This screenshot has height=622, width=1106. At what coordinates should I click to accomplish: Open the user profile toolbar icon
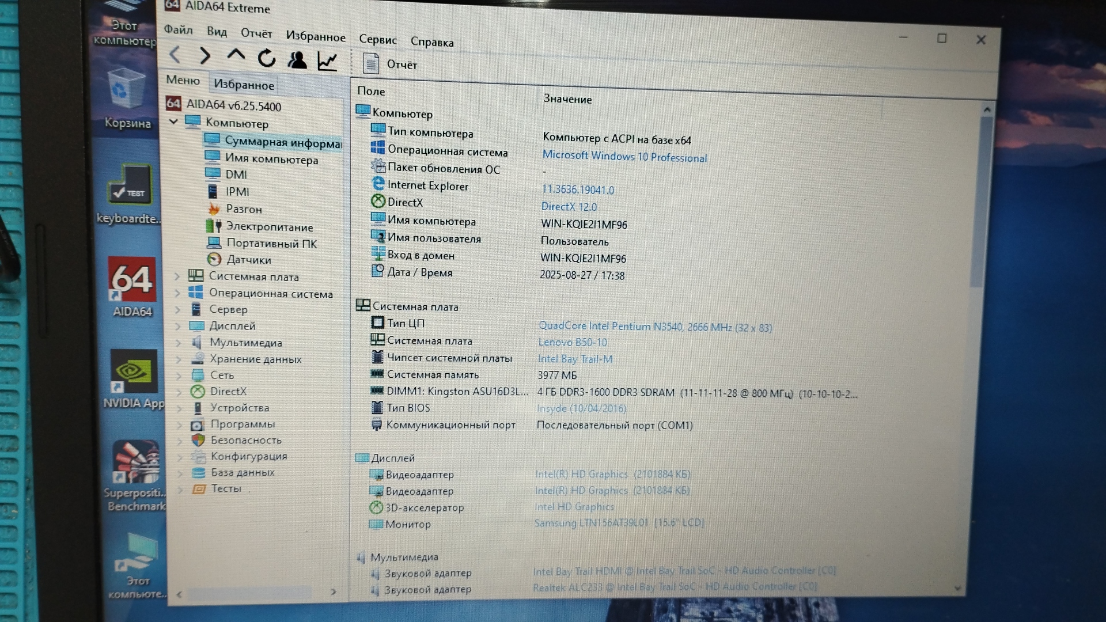[297, 60]
